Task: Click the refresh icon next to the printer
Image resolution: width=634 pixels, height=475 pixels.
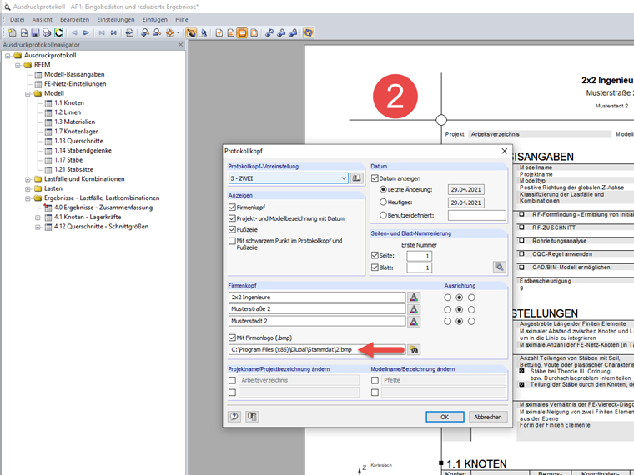Action: click(x=58, y=32)
